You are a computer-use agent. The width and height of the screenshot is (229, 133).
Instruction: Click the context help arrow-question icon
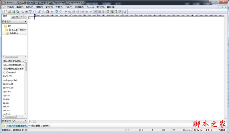(x=125, y=11)
